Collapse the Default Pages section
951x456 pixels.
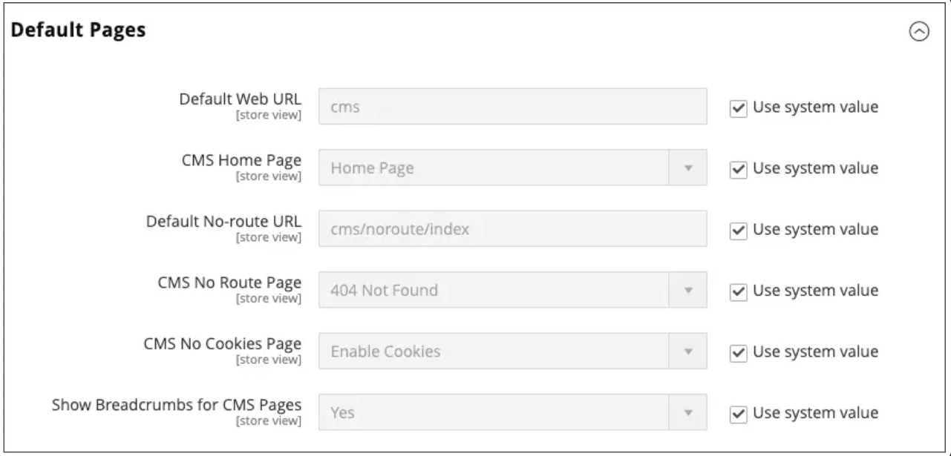pyautogui.click(x=919, y=31)
